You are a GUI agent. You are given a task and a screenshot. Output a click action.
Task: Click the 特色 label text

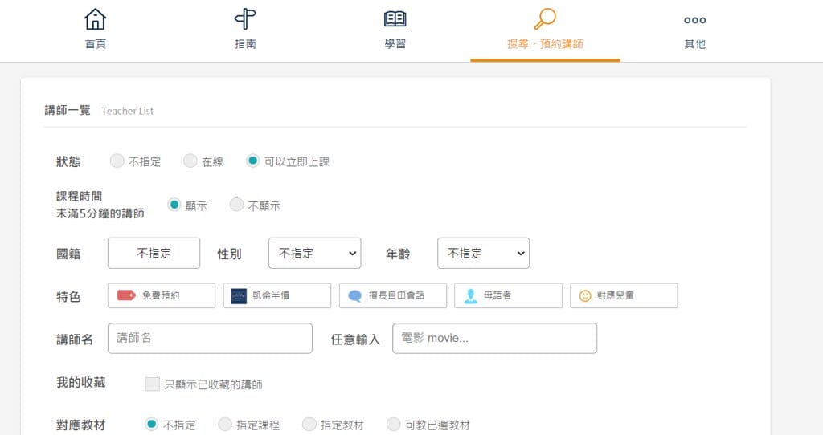pyautogui.click(x=68, y=297)
